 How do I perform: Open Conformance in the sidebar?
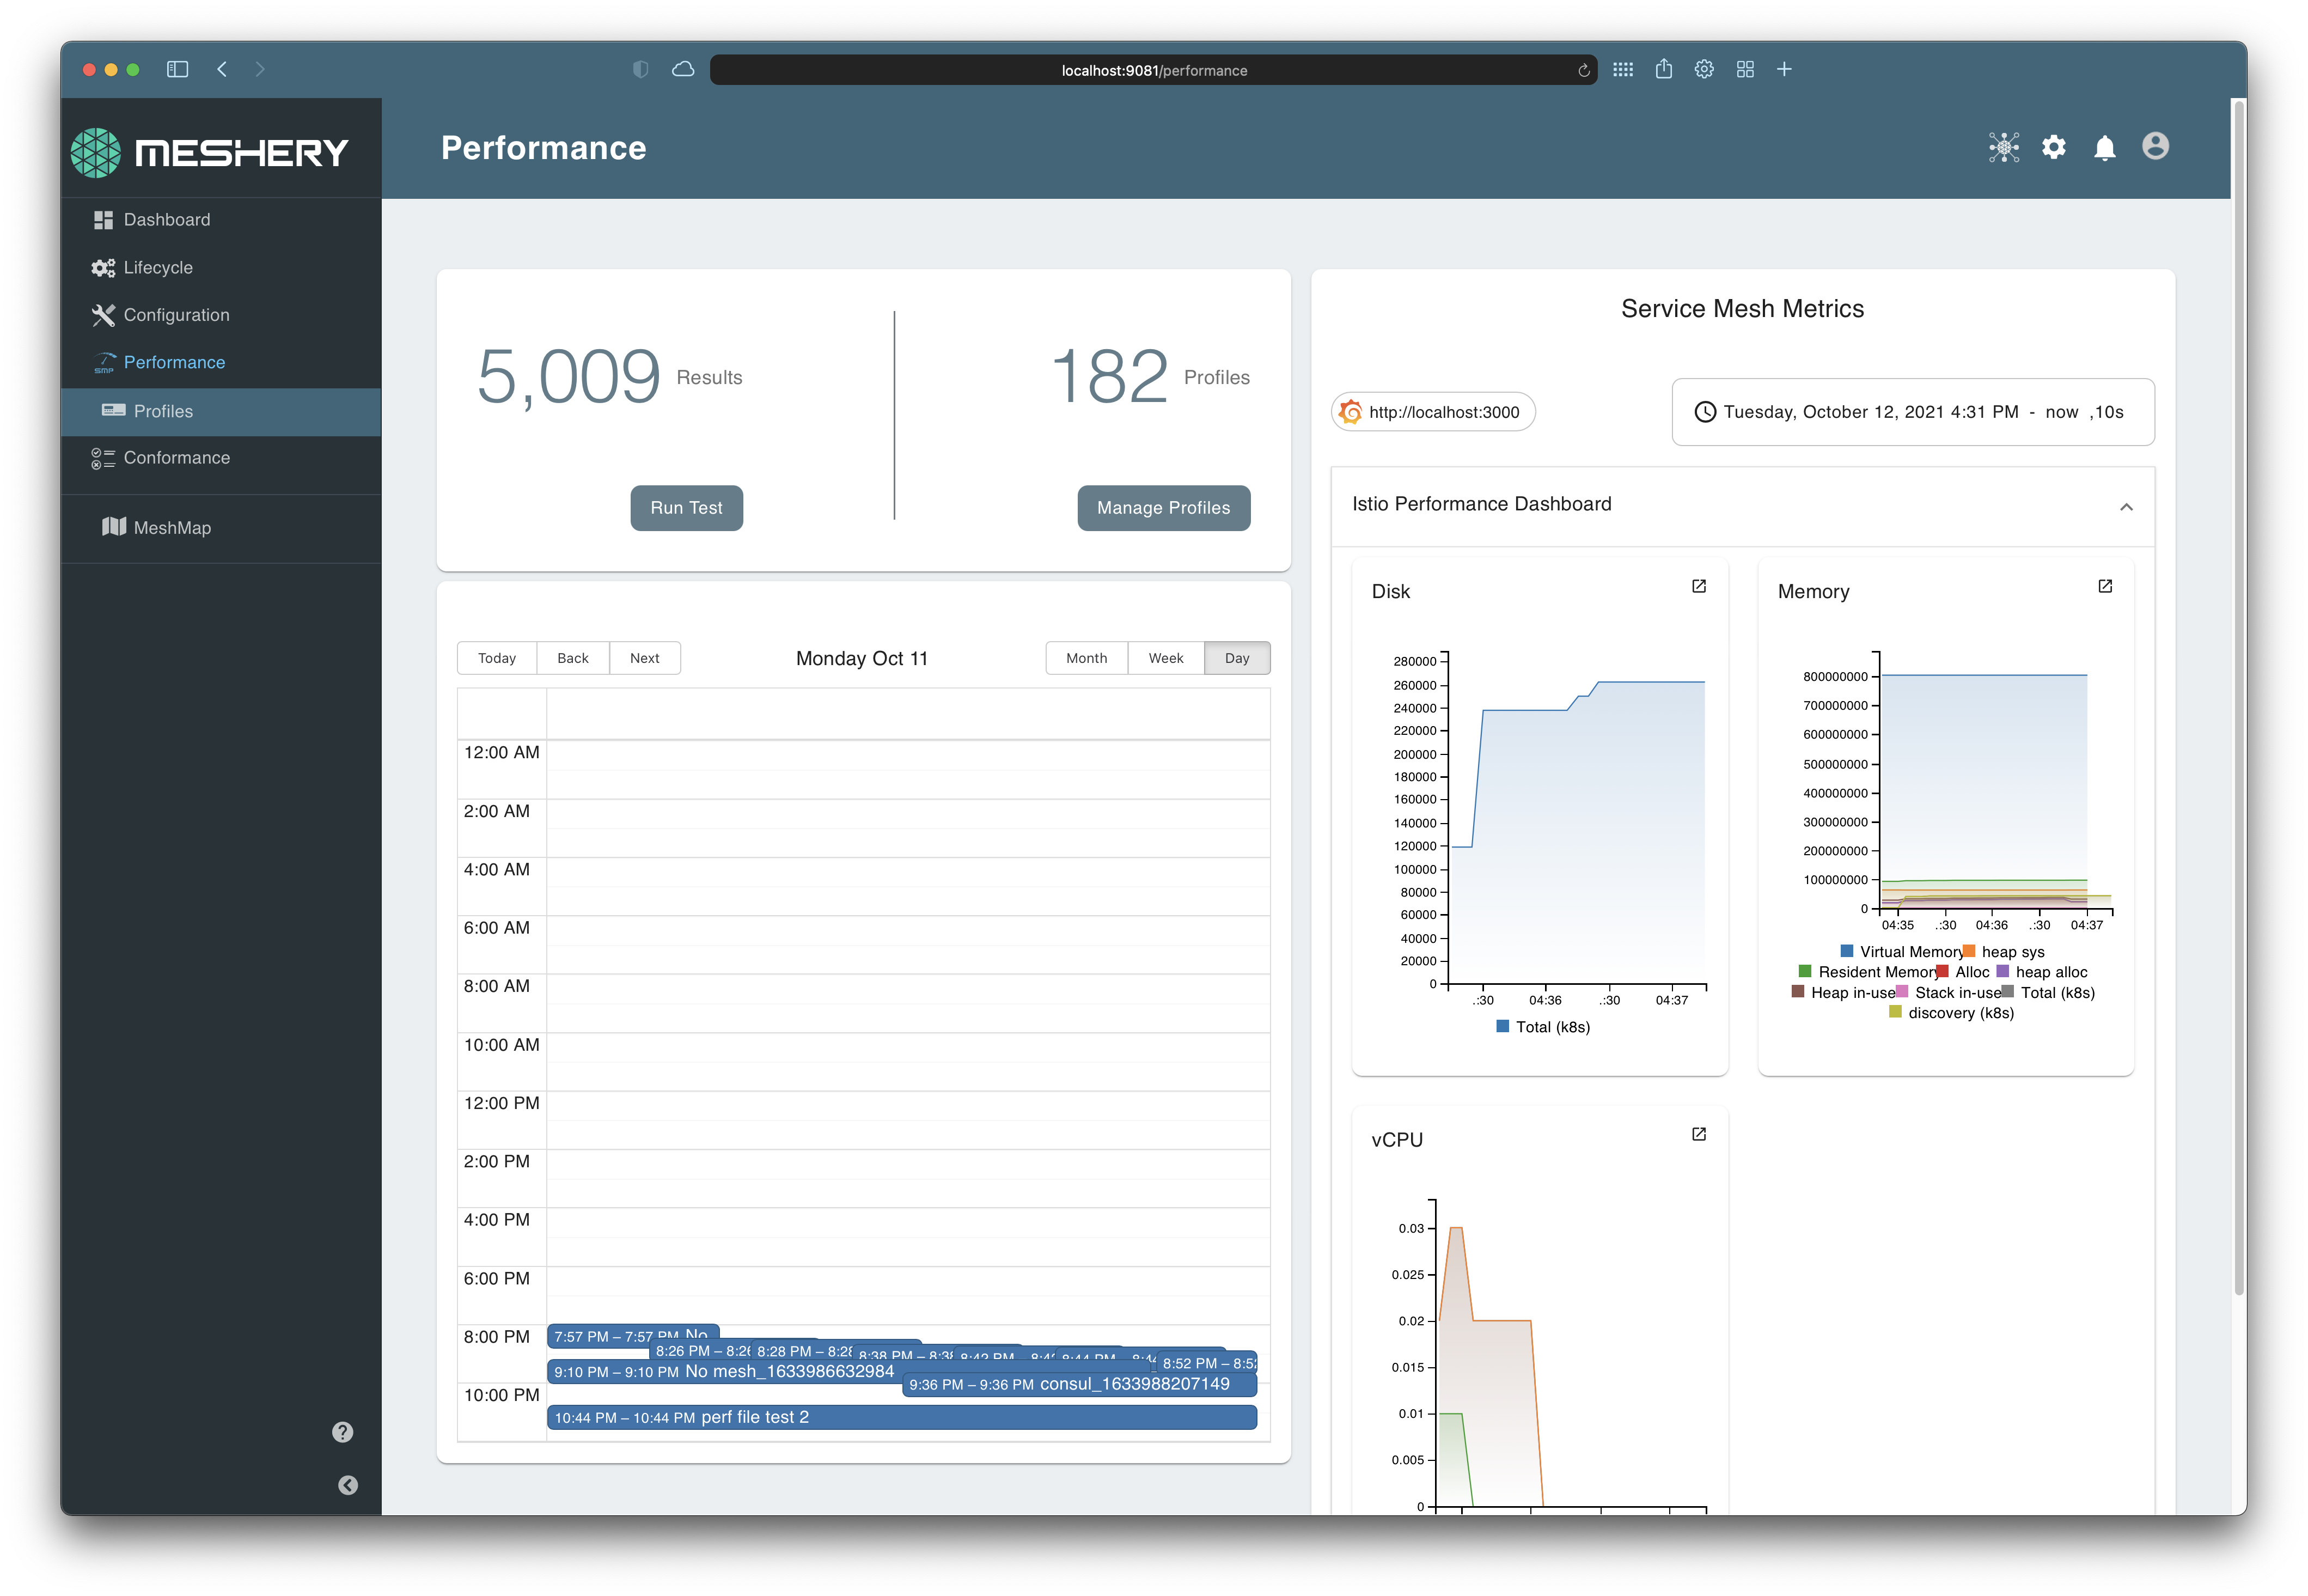(176, 458)
